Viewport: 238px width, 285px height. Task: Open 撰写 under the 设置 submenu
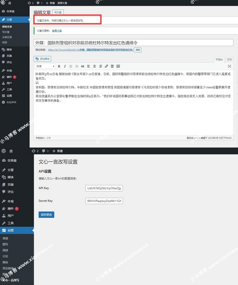pos(5,244)
